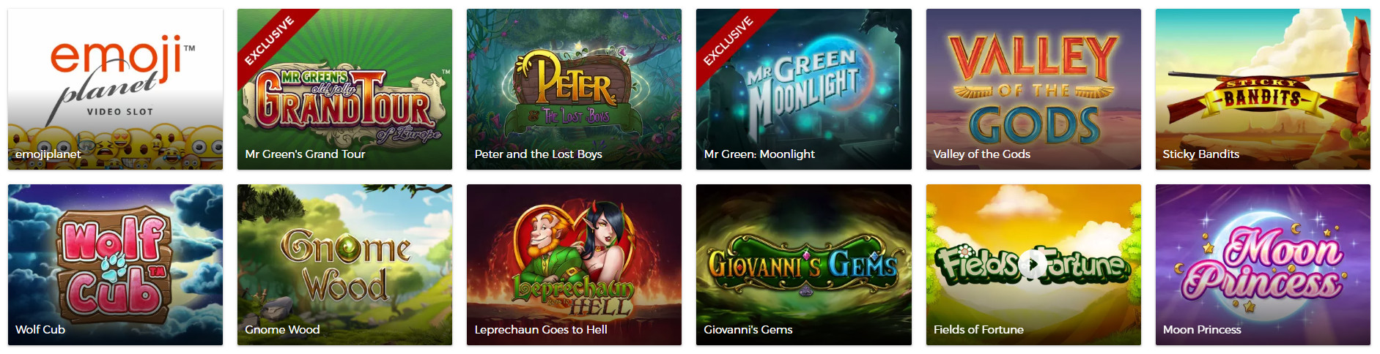Click the 'Sticky Bandits' caption text

[x=1200, y=154]
